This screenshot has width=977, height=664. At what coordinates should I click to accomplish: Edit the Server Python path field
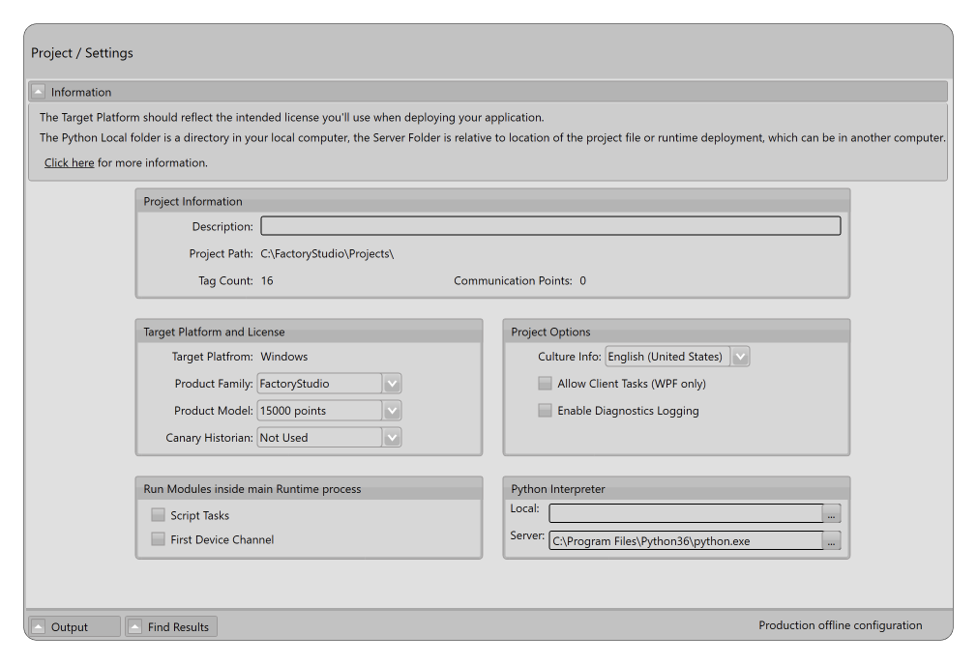tap(685, 541)
